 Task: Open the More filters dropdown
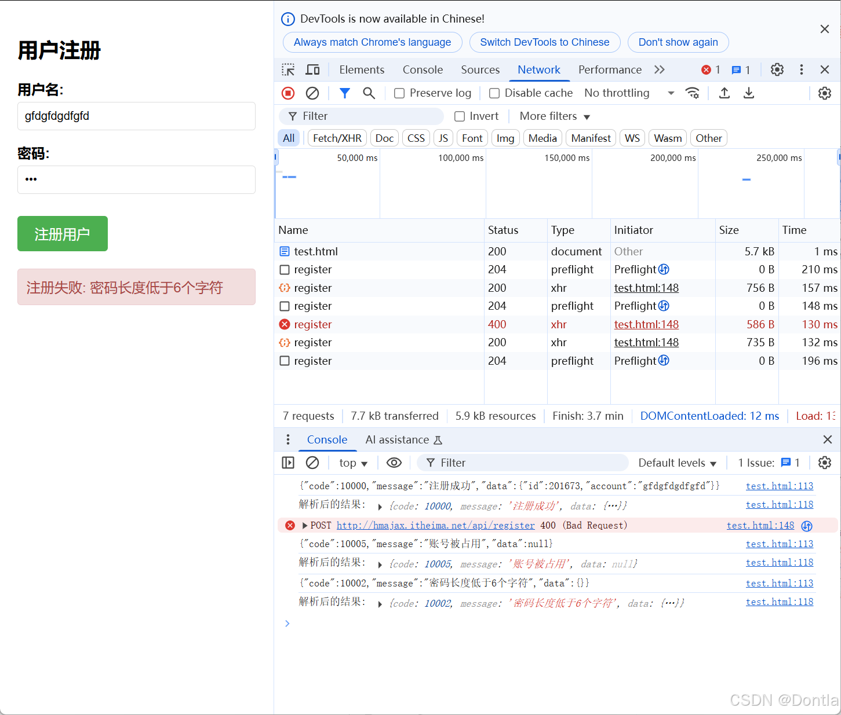(x=555, y=116)
